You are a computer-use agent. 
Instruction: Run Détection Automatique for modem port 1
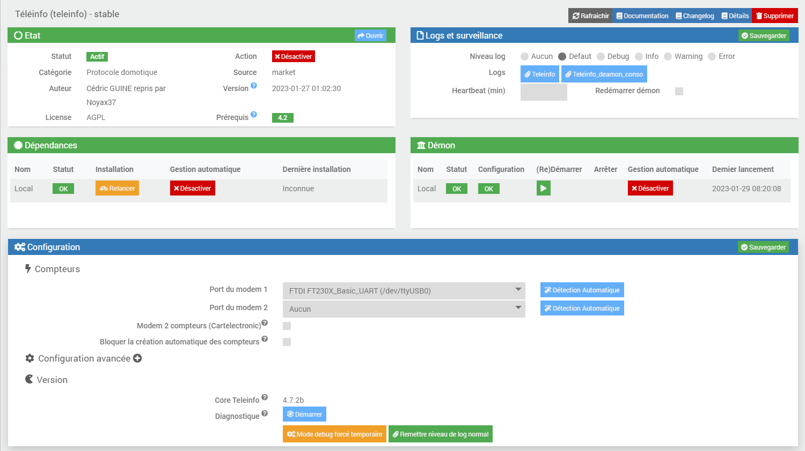[582, 290]
